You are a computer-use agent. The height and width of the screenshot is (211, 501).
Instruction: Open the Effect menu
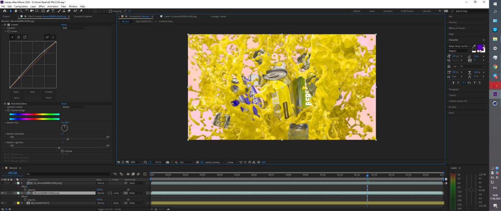coord(41,6)
